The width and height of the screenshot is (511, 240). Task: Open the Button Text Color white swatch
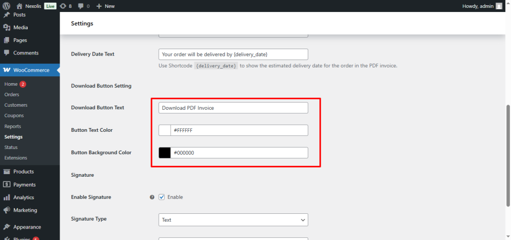point(165,130)
